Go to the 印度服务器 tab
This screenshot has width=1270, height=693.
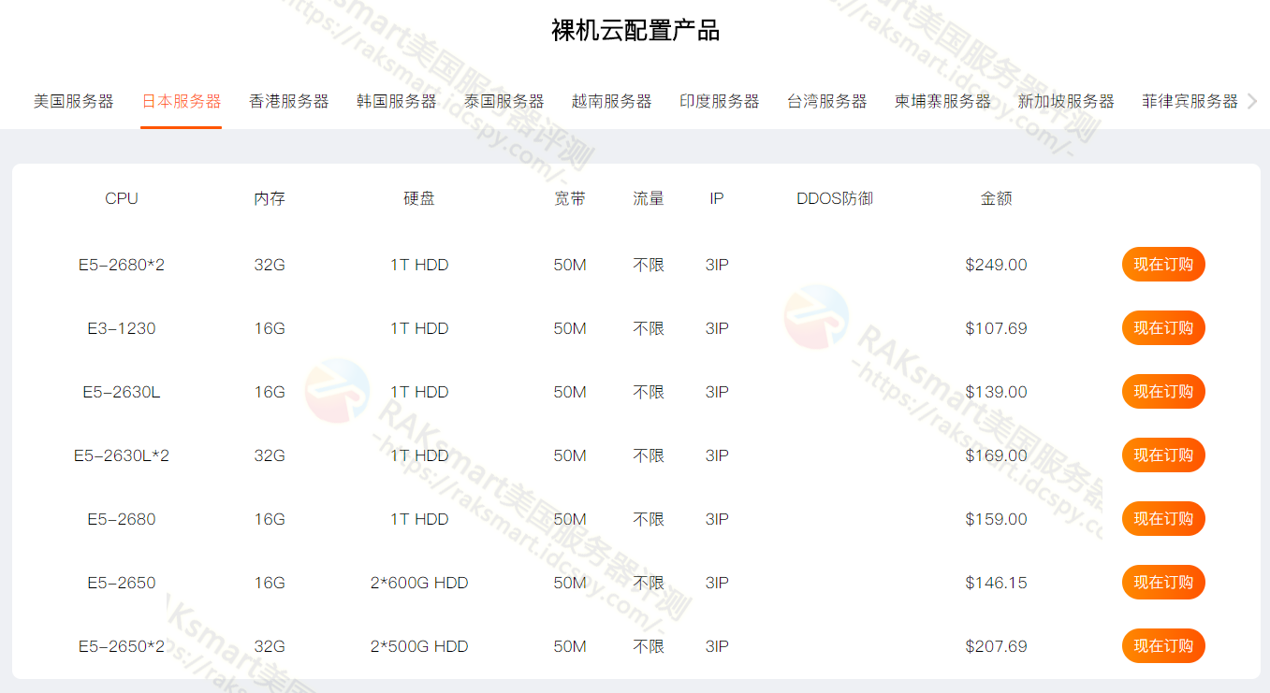point(719,101)
